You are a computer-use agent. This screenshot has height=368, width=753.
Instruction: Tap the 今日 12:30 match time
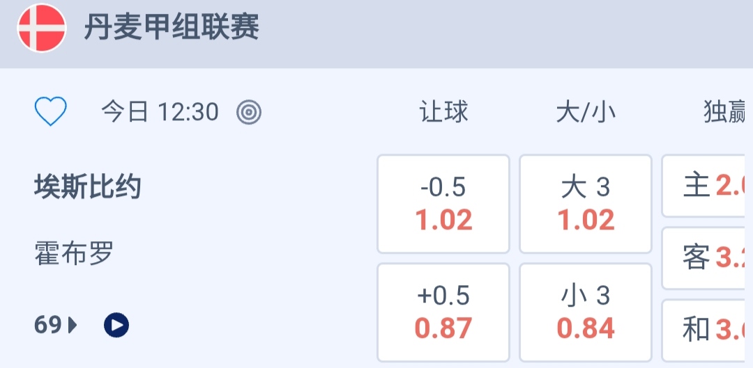[160, 111]
